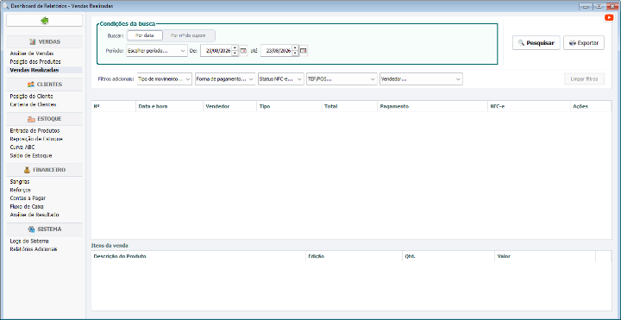The image size is (621, 320).
Task: Click the 'Qtd.' items column header
Action: point(448,256)
